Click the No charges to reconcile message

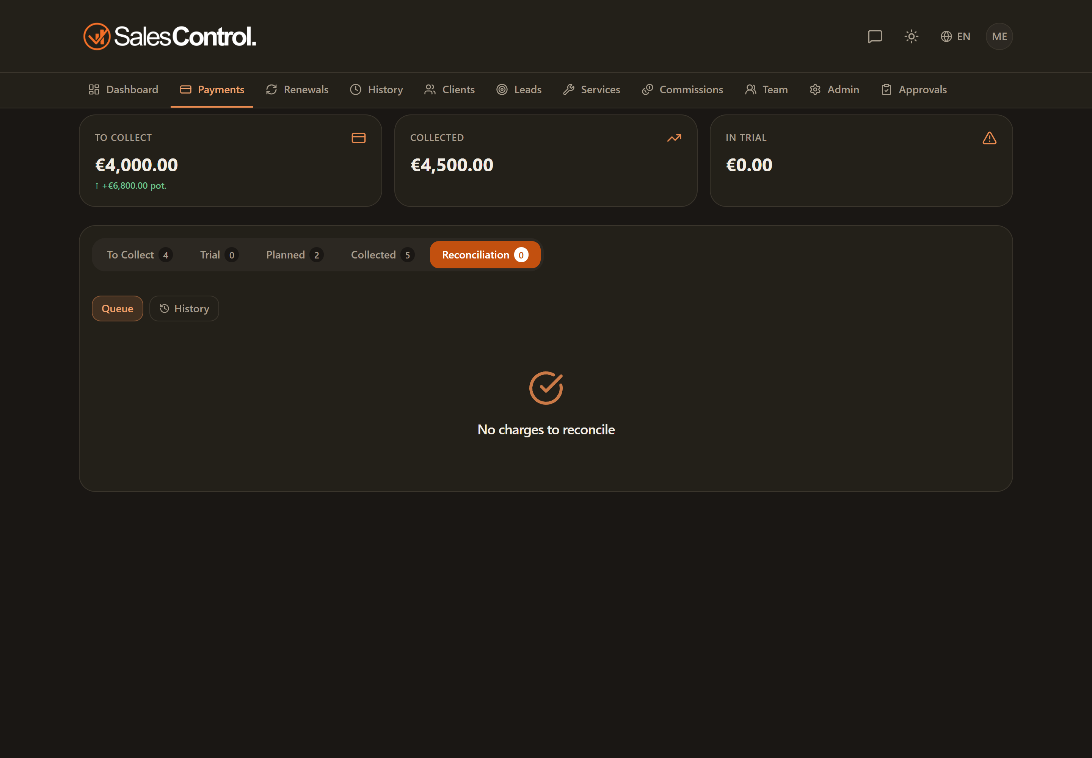click(546, 430)
